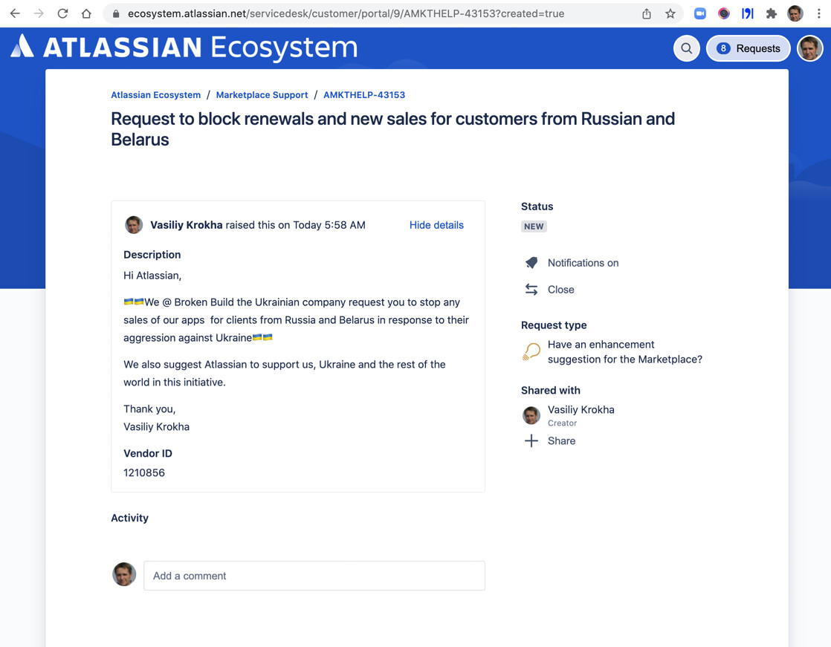This screenshot has height=647, width=831.
Task: Click 'Vasiliy Krokha' name under Shared with
Action: click(581, 410)
